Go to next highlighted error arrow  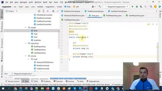tap(157, 24)
